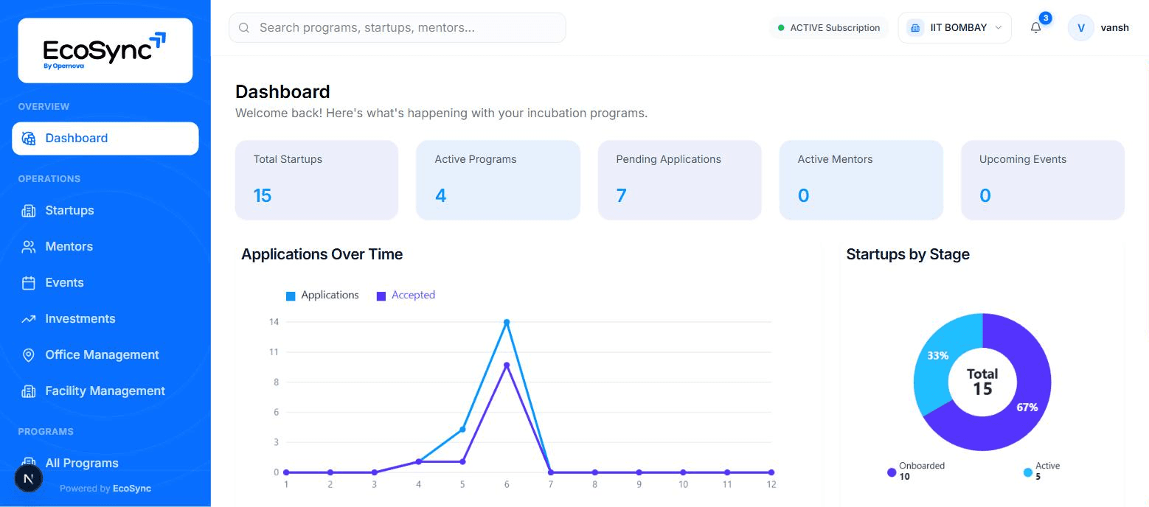Open the Active Mentors card
Screen dimensions: 1149x507
(x=861, y=180)
